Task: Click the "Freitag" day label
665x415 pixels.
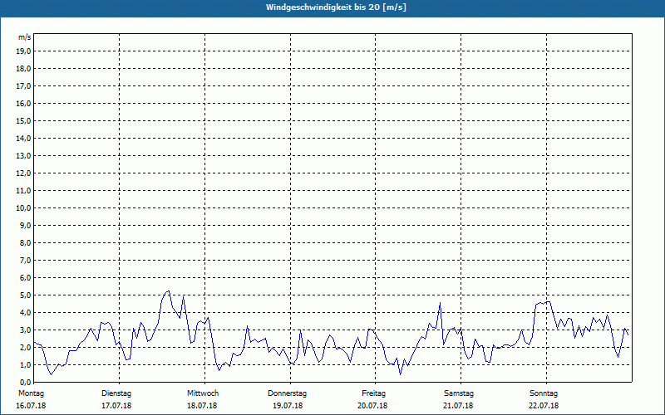Action: 373,393
